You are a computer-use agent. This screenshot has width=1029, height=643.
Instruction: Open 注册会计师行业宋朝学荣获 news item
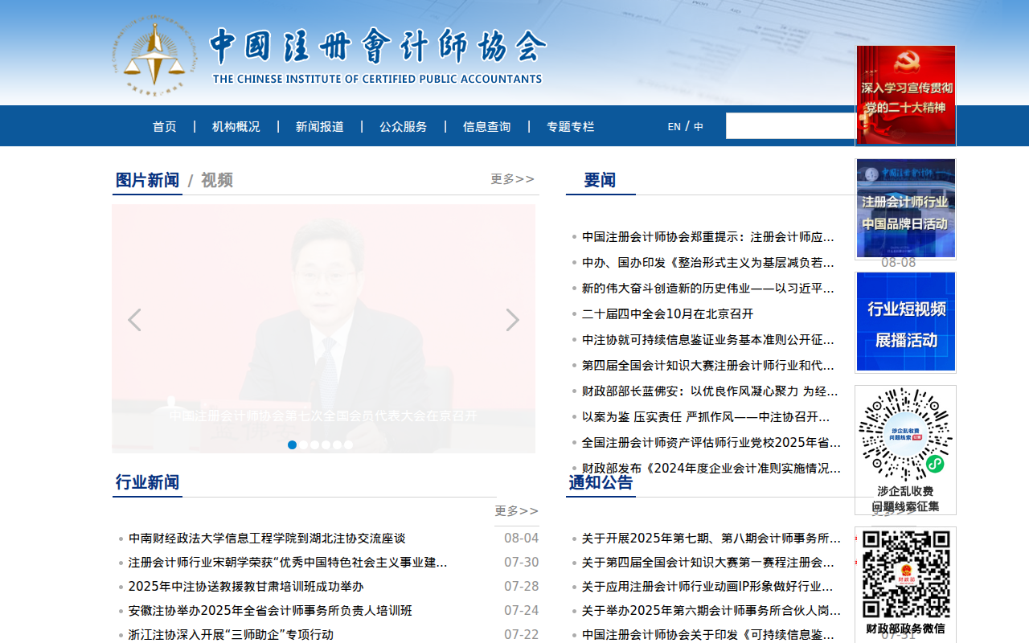[288, 563]
